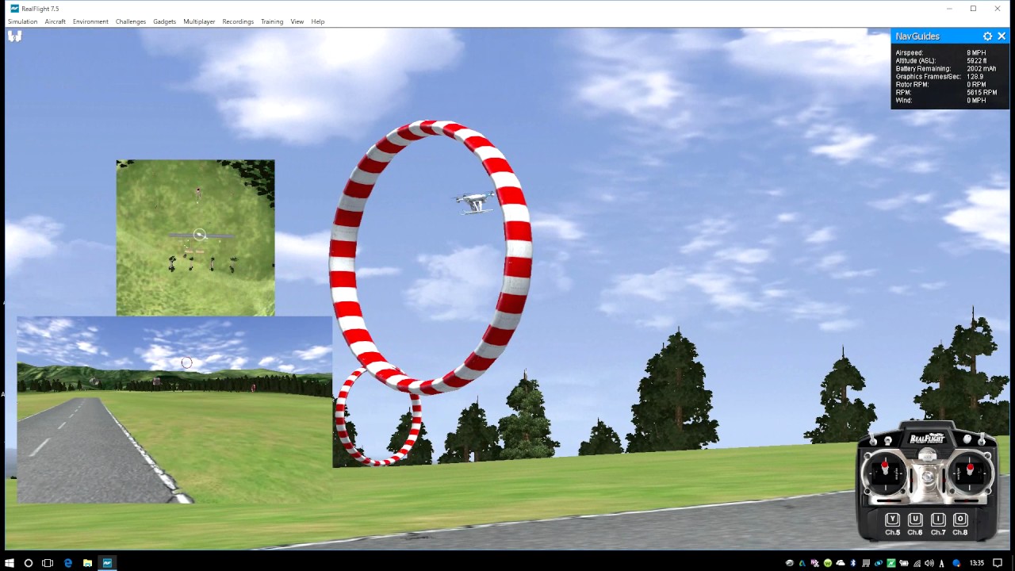Open NavGuides settings gear
Screen dimensions: 1015x571
pos(987,36)
